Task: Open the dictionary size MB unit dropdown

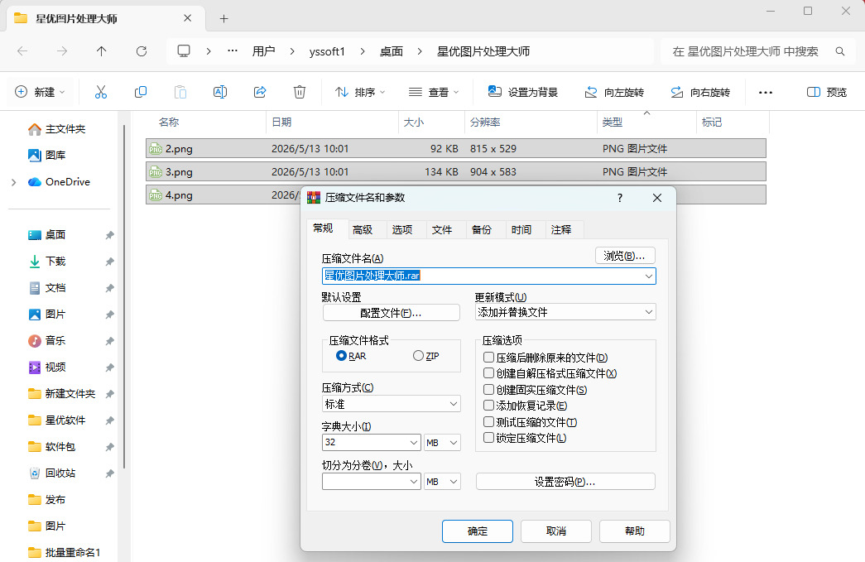Action: tap(442, 442)
